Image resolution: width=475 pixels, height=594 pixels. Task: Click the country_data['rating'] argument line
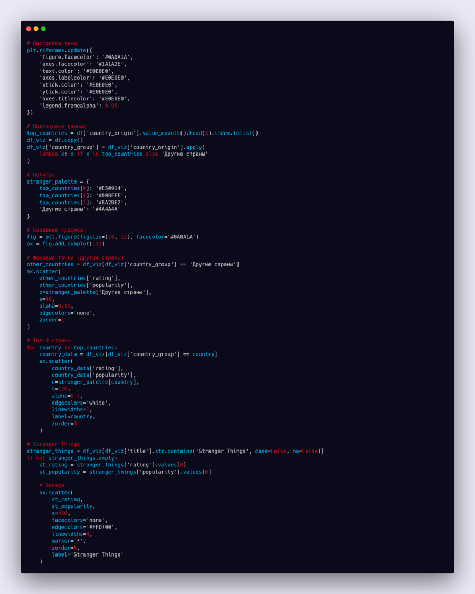pos(88,368)
